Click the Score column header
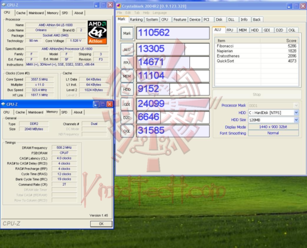The image size is (307, 248). point(280,41)
